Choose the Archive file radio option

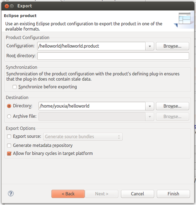9,116
